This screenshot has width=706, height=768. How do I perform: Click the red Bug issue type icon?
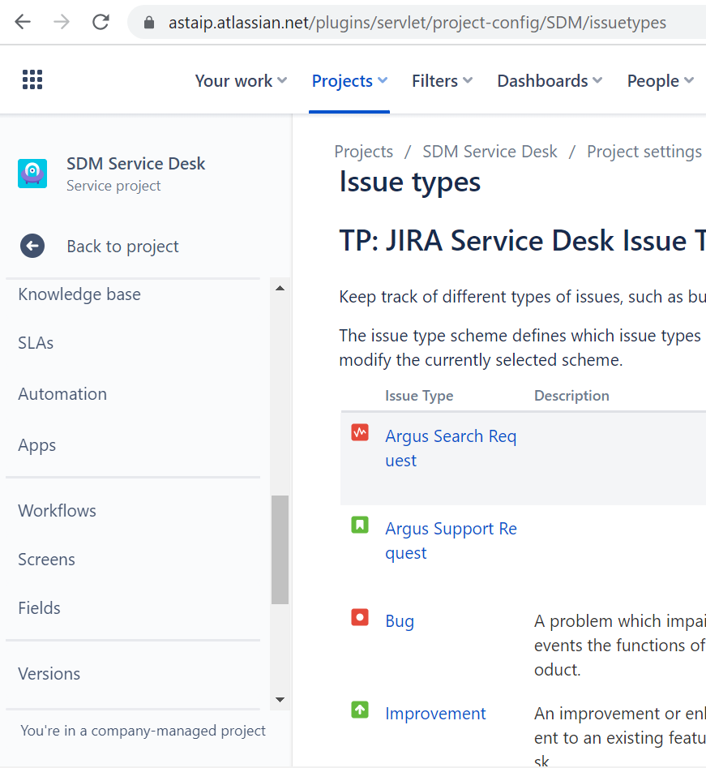tap(360, 617)
